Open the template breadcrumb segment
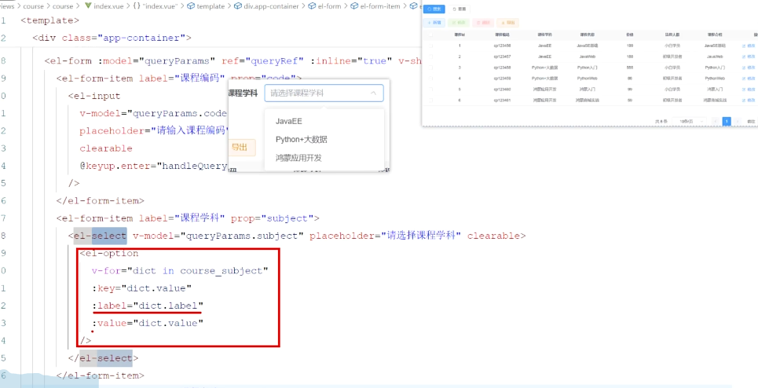 [211, 6]
